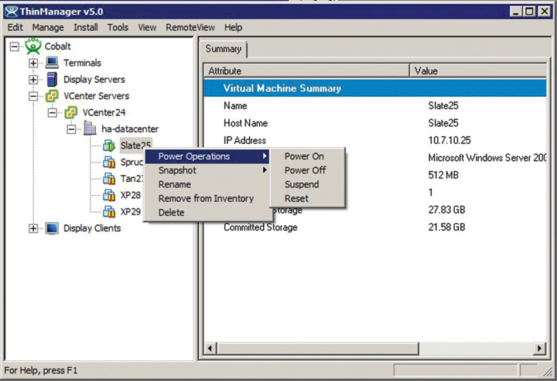The height and width of the screenshot is (381, 557).
Task: Click the Attribute column header
Action: click(306, 70)
